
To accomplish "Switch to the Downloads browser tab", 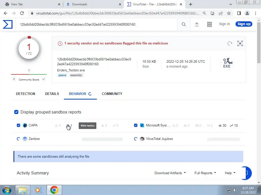I will [93, 4].
